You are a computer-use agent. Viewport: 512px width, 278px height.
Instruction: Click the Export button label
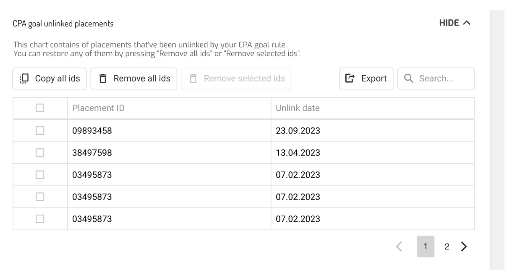click(x=374, y=79)
